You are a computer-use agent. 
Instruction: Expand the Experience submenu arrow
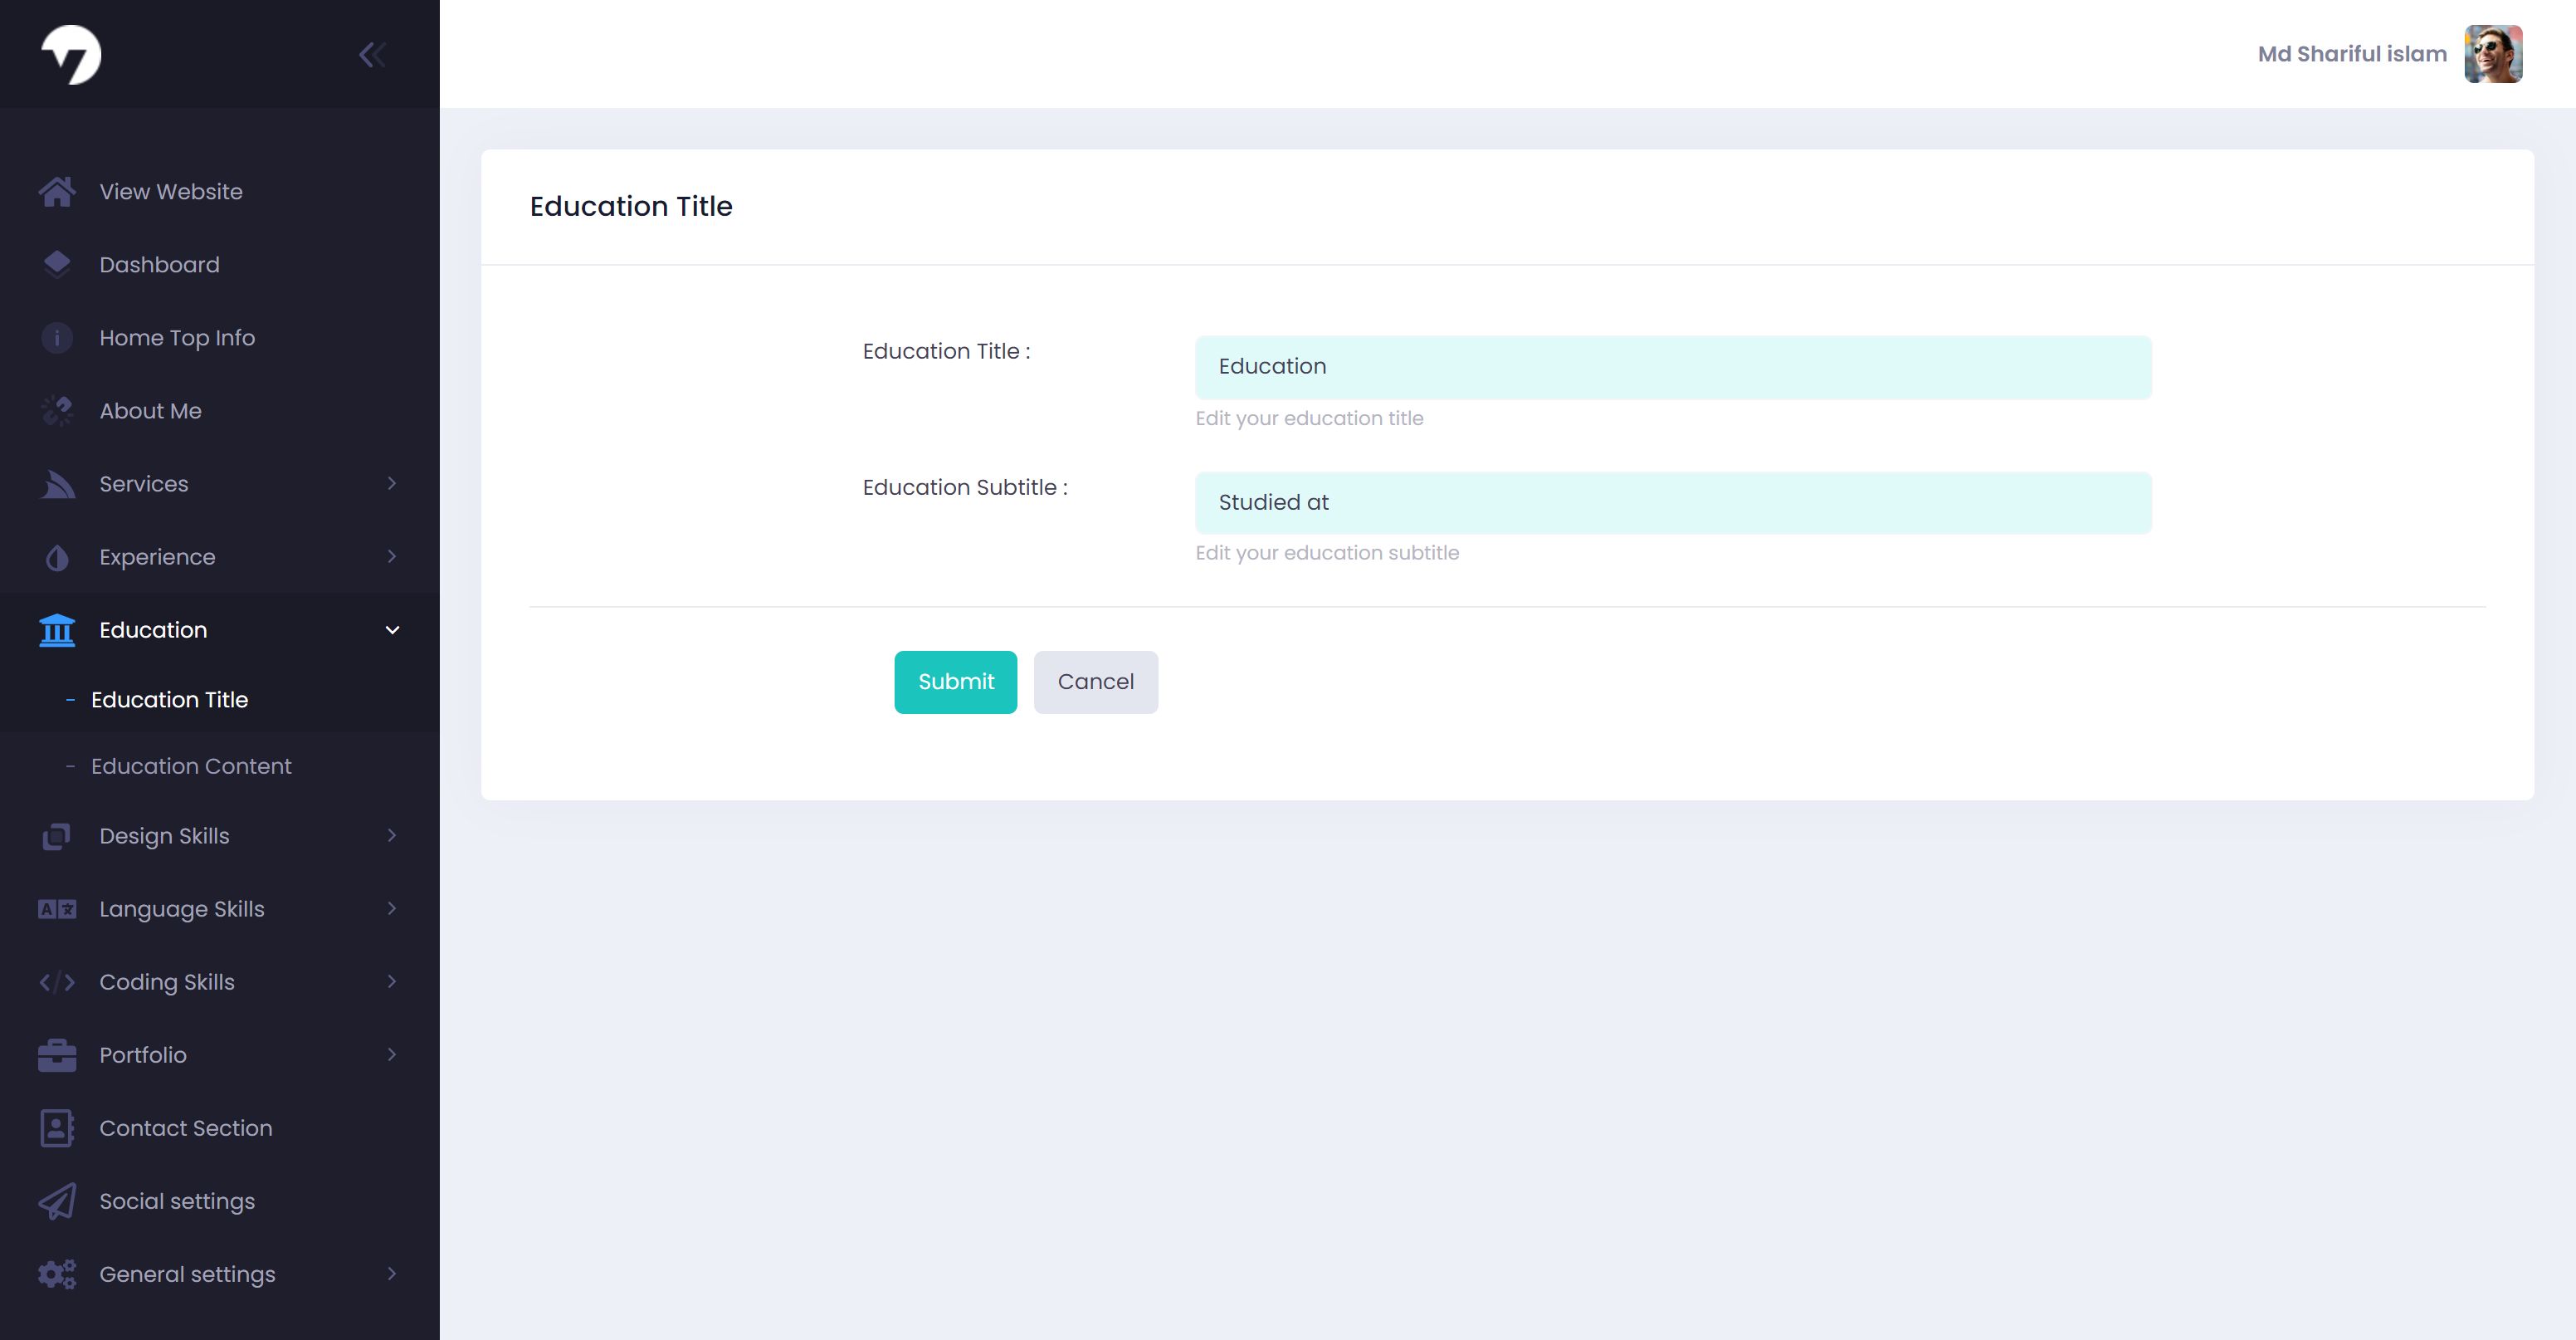coord(392,556)
